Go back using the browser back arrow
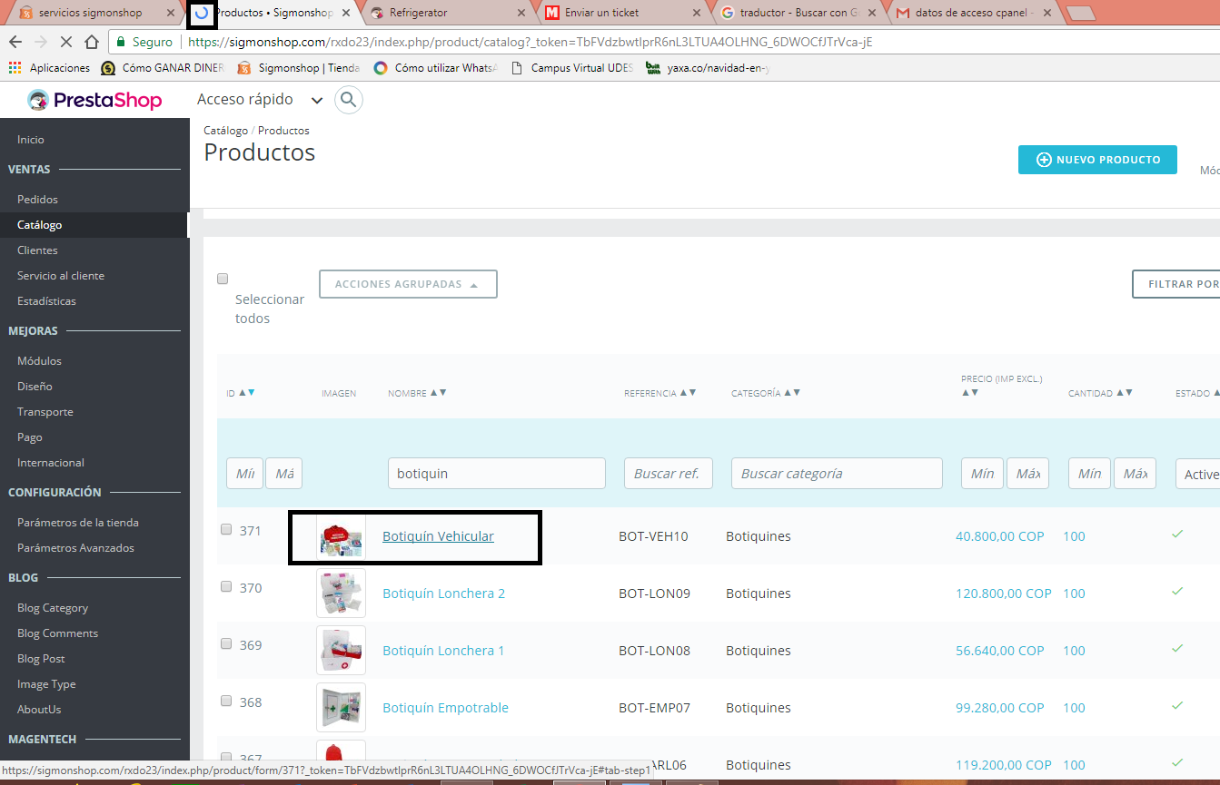1220x785 pixels. [15, 42]
